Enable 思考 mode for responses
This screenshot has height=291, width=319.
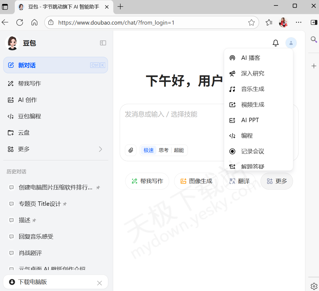(163, 150)
